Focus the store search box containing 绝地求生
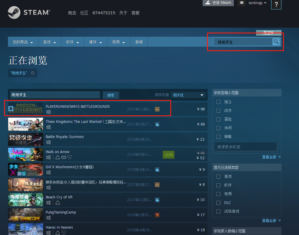 (x=243, y=42)
